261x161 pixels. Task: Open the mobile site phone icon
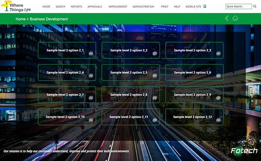pos(205,6)
